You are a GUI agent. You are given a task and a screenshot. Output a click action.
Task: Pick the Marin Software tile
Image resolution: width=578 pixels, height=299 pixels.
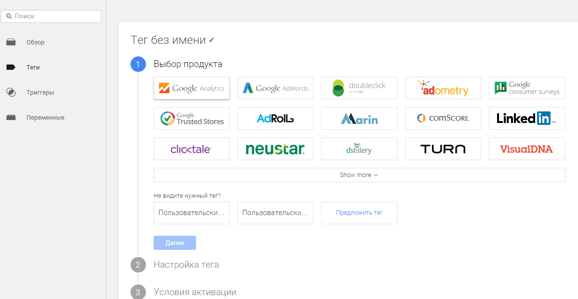(x=359, y=118)
